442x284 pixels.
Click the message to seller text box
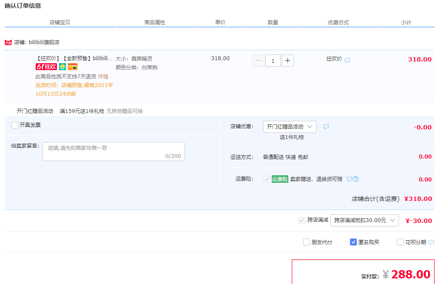pos(114,152)
